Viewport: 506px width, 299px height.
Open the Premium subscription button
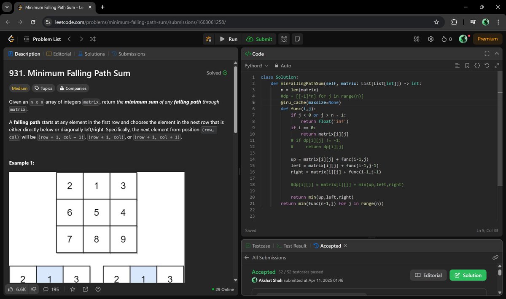pos(487,39)
